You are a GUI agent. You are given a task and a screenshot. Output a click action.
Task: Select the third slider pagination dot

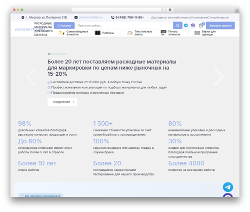coord(55,54)
